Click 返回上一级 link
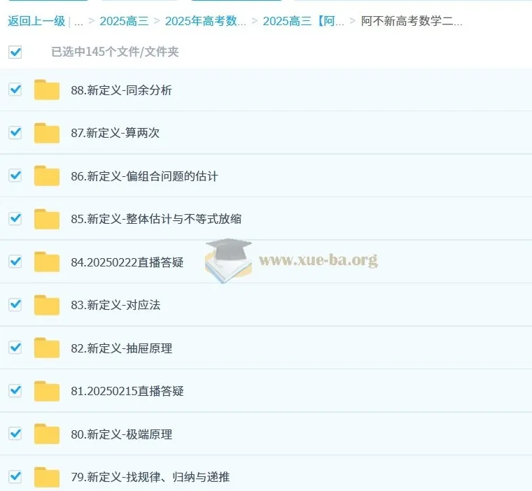This screenshot has height=491, width=532. pos(36,21)
